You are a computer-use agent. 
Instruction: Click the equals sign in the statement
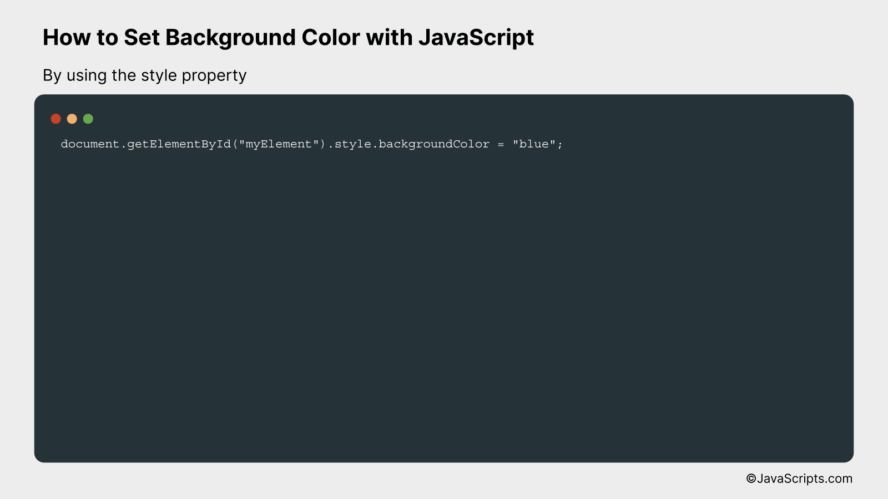[500, 144]
